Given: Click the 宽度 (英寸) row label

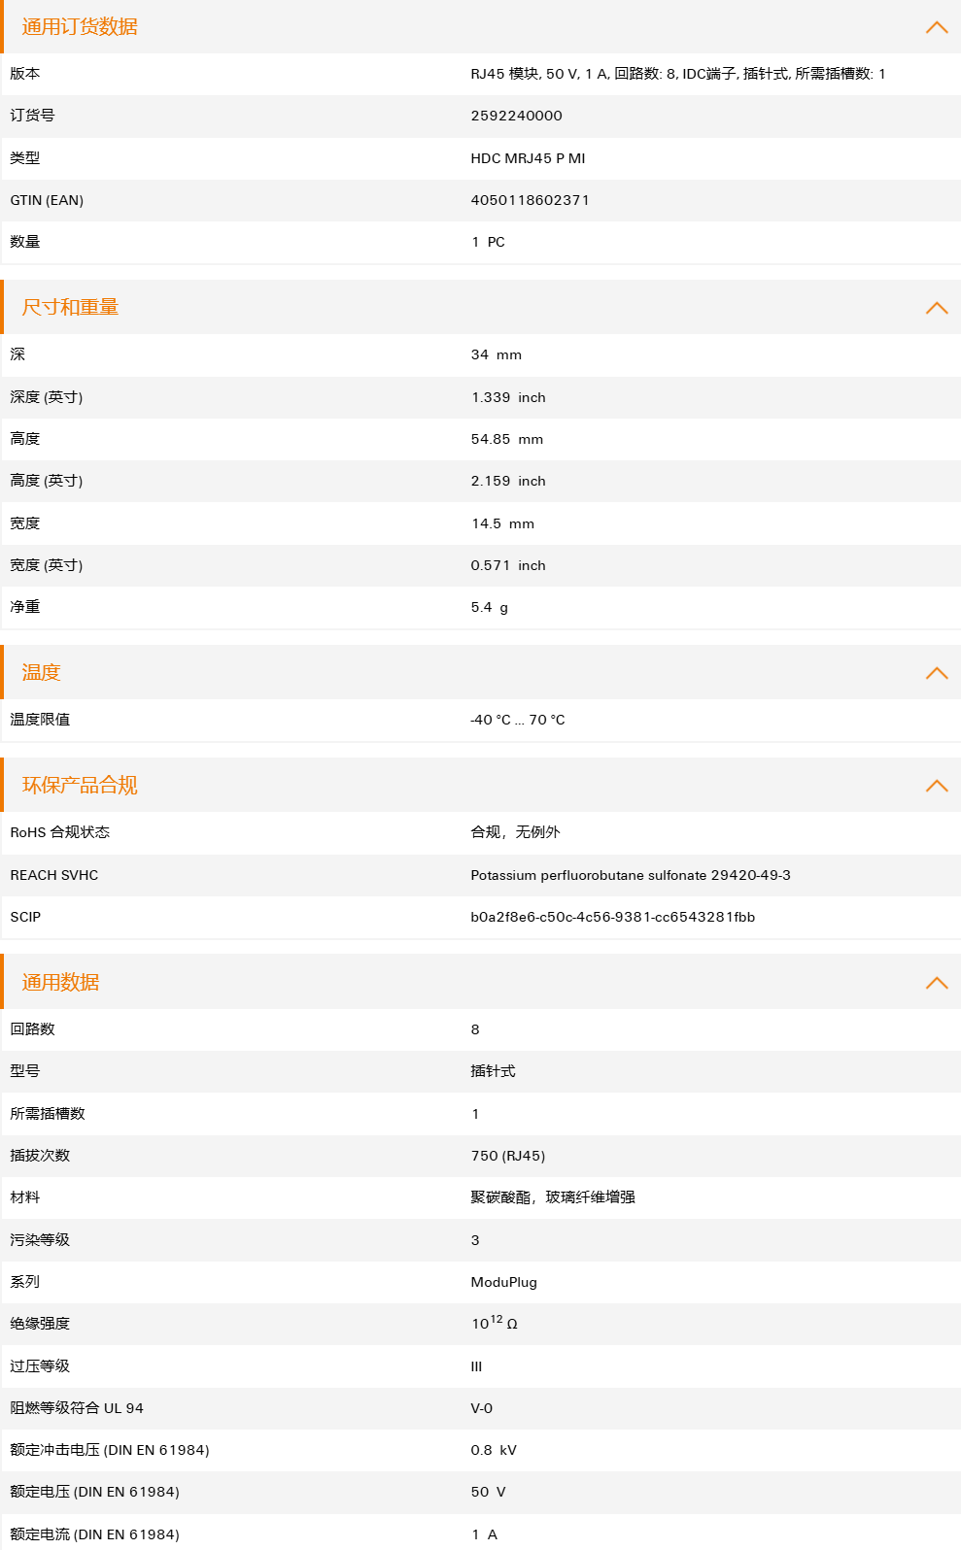Looking at the screenshot, I should [x=47, y=565].
